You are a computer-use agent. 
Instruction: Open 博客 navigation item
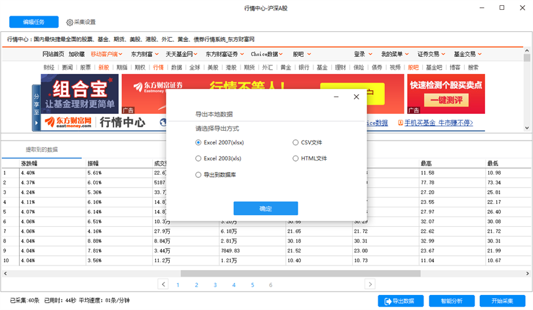pos(455,67)
